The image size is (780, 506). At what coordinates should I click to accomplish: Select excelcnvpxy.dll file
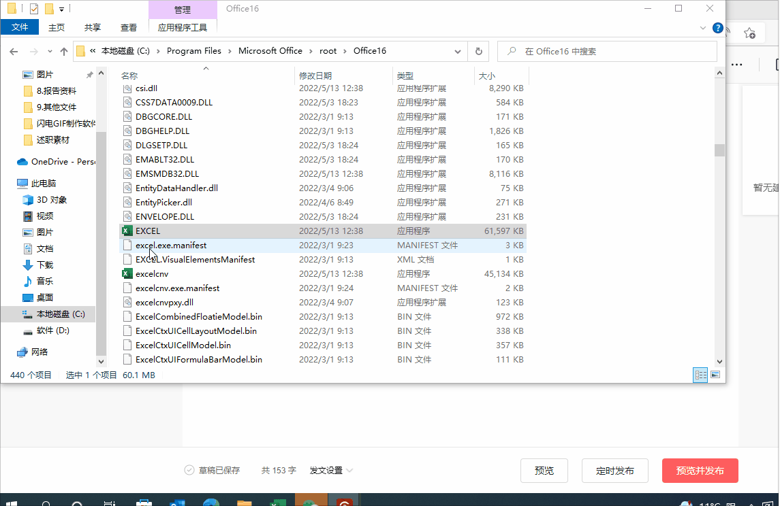(323, 303)
